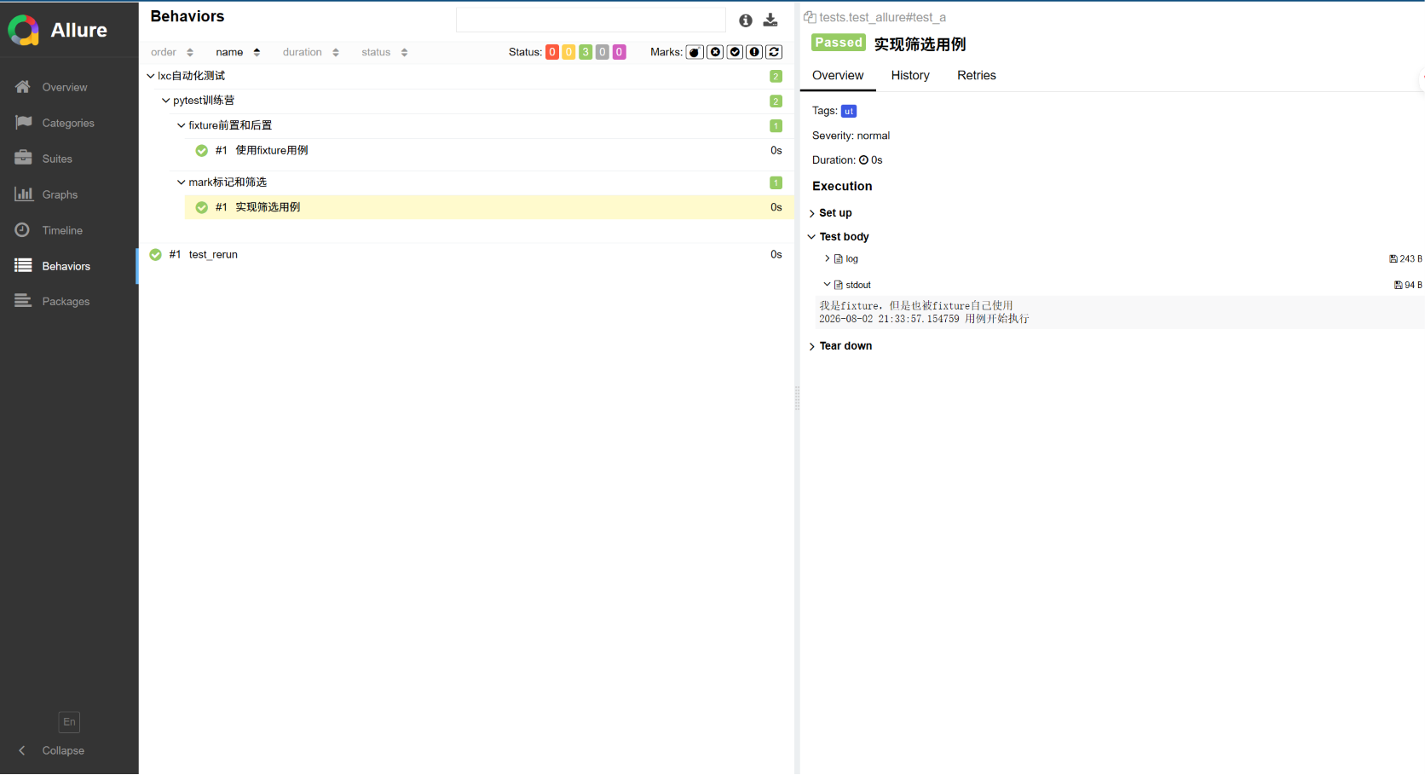Click the 94 B stdout attachment size
Viewport: 1425px width, 775px height.
tap(1408, 286)
